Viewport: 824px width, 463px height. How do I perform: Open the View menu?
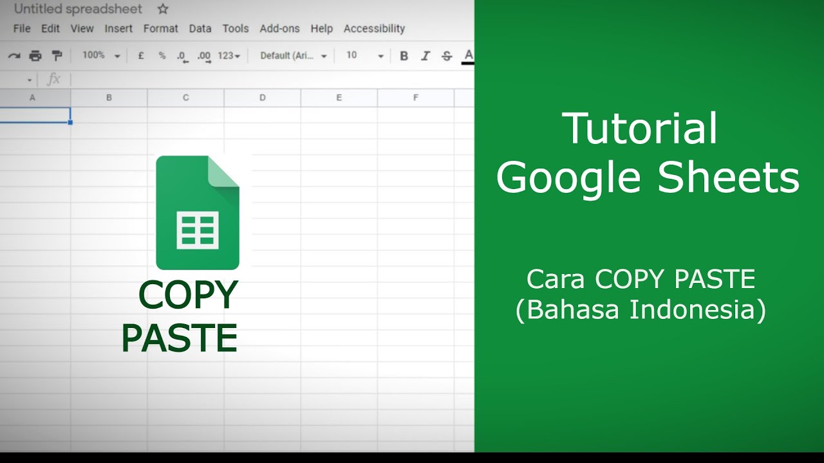pyautogui.click(x=82, y=28)
